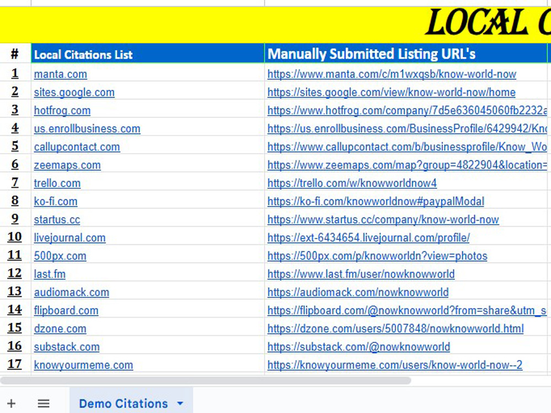Open the hotfrog.com/company listing URL
This screenshot has height=413, width=551.
coord(407,111)
